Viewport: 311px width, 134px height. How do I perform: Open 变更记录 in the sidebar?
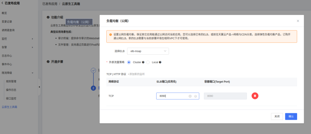click(x=7, y=21)
